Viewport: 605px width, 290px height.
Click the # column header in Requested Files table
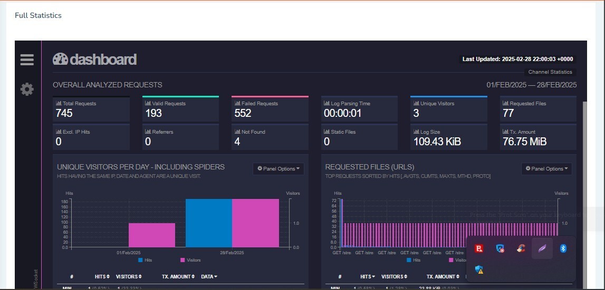tap(340, 276)
